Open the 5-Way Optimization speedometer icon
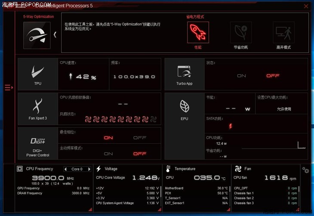This screenshot has height=216, width=314. (37, 35)
